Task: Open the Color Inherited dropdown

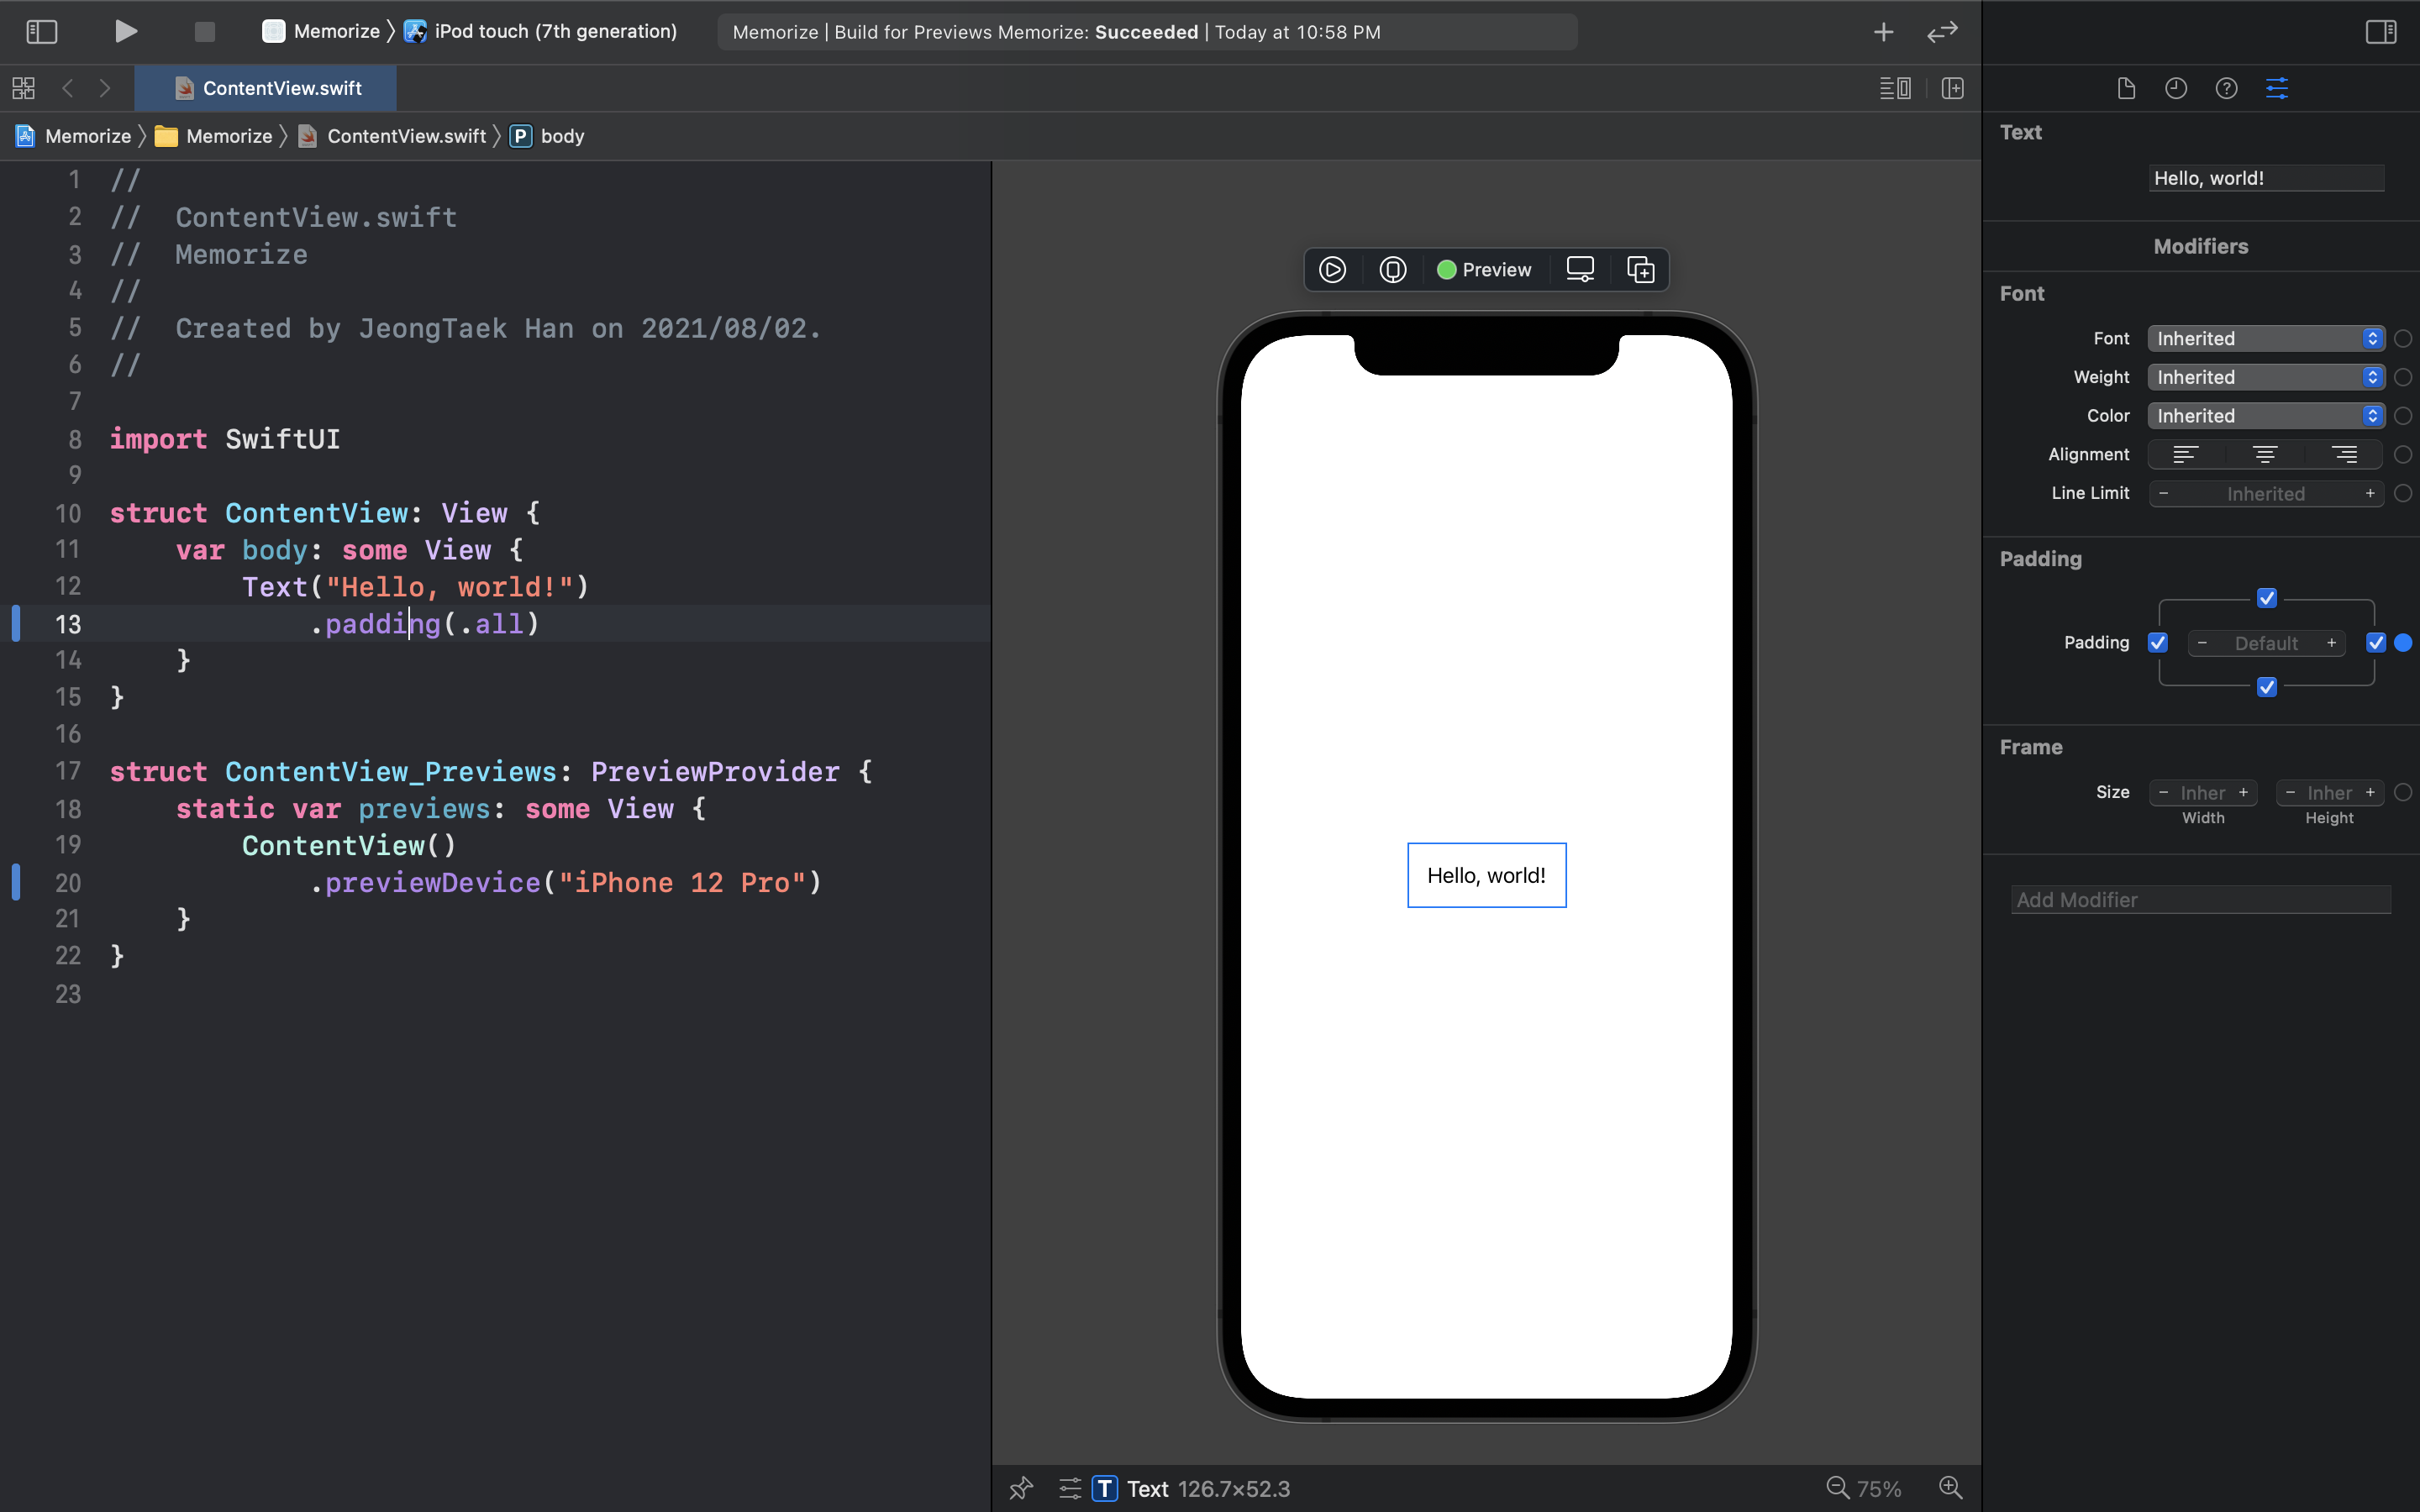Action: (2265, 416)
